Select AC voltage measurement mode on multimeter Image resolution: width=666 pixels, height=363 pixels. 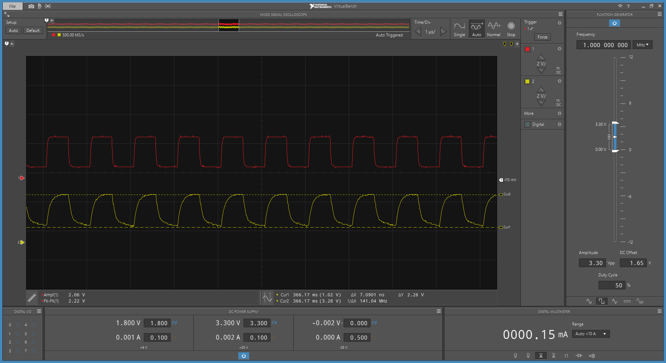528,356
